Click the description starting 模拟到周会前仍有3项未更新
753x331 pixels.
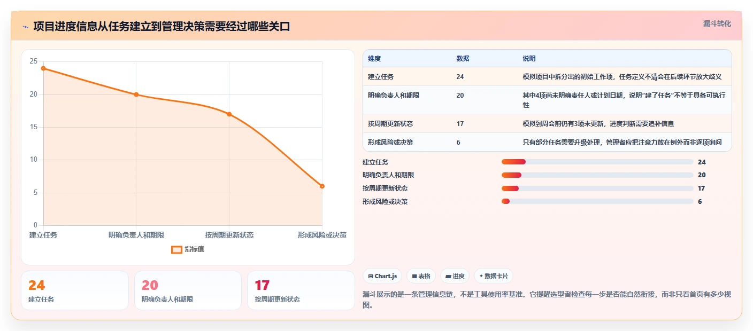tap(598, 124)
